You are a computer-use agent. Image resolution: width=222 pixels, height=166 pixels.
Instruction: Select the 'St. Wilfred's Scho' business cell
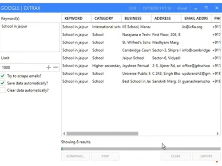tap(136, 42)
